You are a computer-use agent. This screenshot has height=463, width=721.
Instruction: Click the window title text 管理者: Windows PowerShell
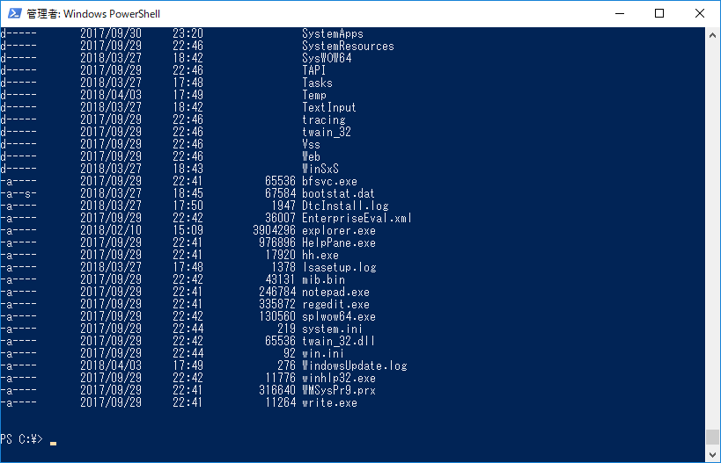tap(93, 14)
